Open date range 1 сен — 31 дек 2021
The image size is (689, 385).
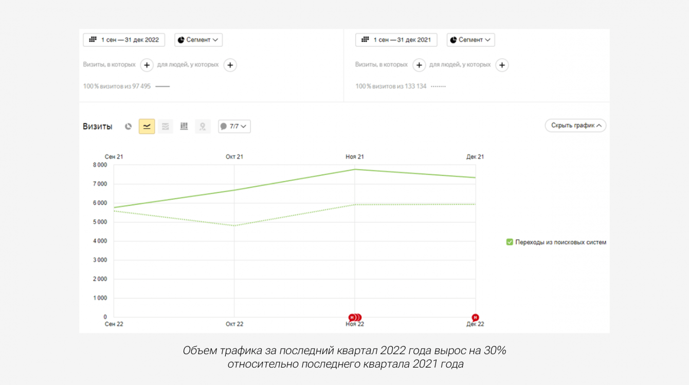tap(396, 40)
